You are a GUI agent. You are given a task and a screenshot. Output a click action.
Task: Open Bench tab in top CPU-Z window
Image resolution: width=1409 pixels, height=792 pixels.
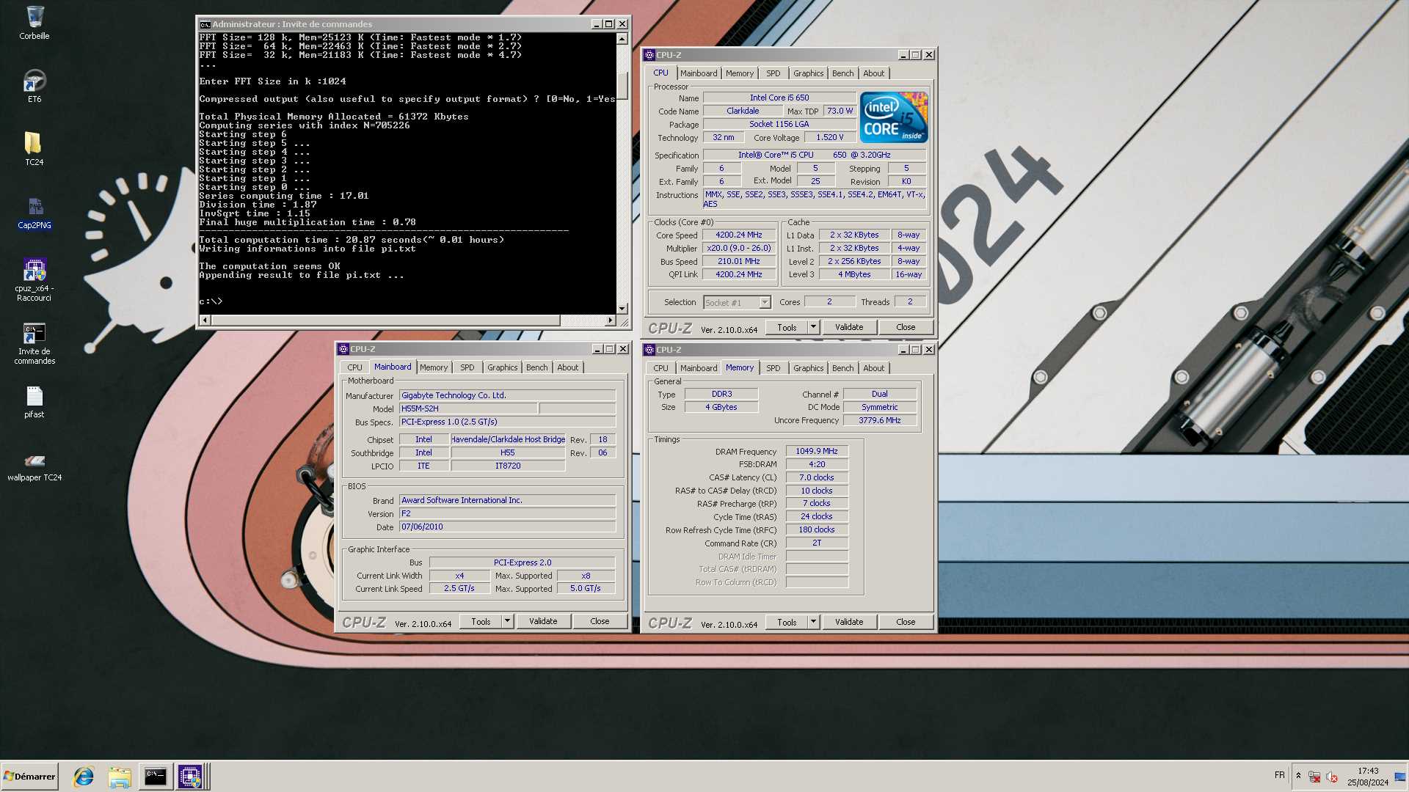click(842, 73)
